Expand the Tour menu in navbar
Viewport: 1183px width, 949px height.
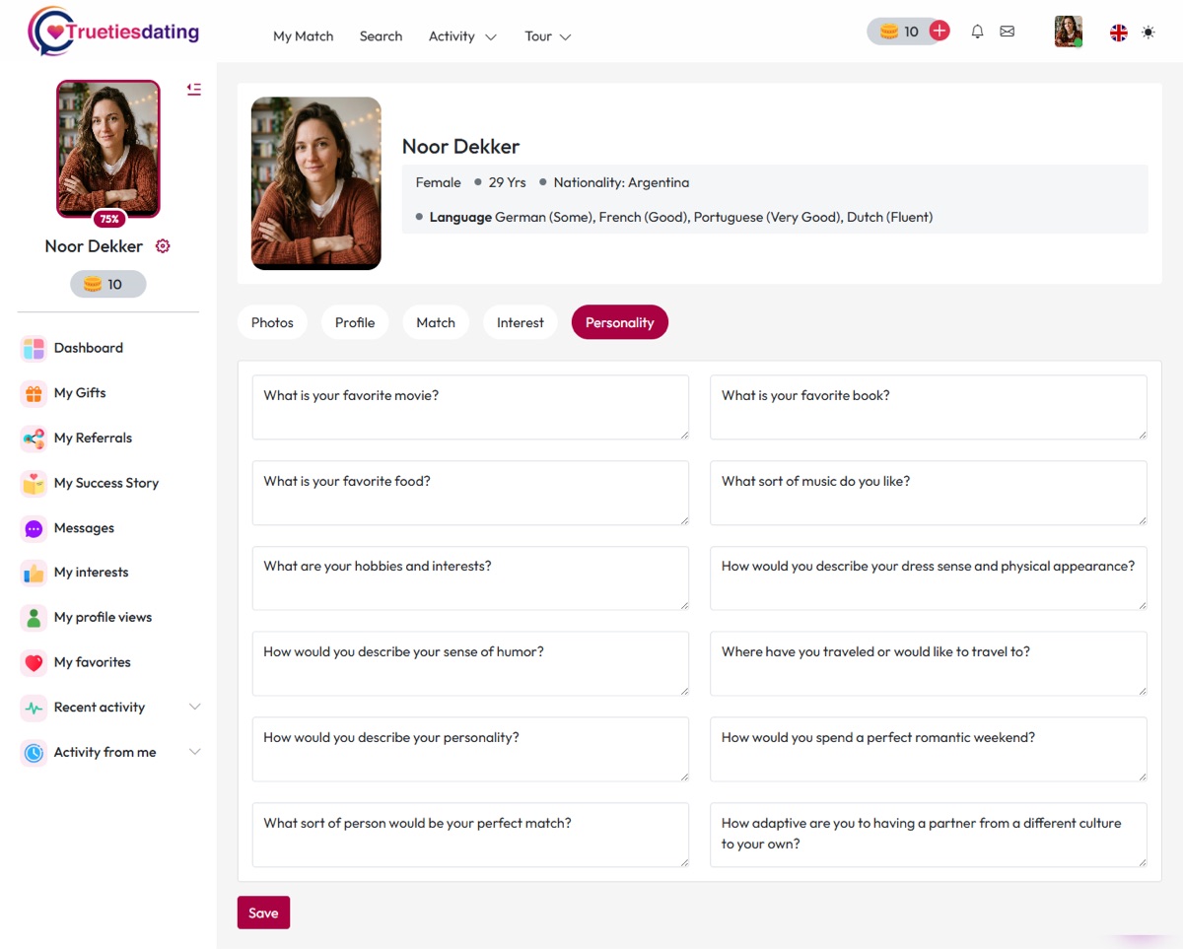(x=548, y=36)
